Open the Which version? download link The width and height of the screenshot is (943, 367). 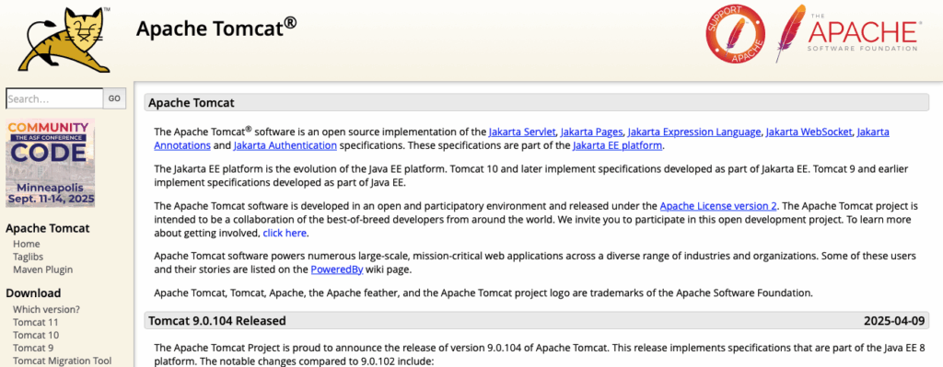click(x=46, y=309)
